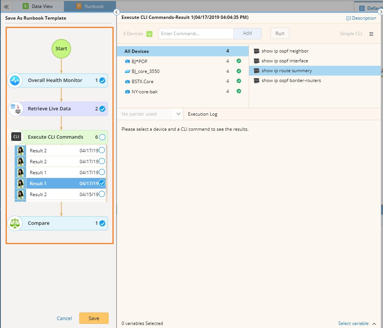383x328 pixels.
Task: Click the Start node
Action: click(61, 49)
